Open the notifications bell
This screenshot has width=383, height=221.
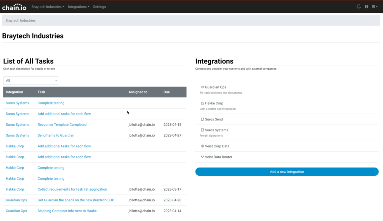coord(359,7)
